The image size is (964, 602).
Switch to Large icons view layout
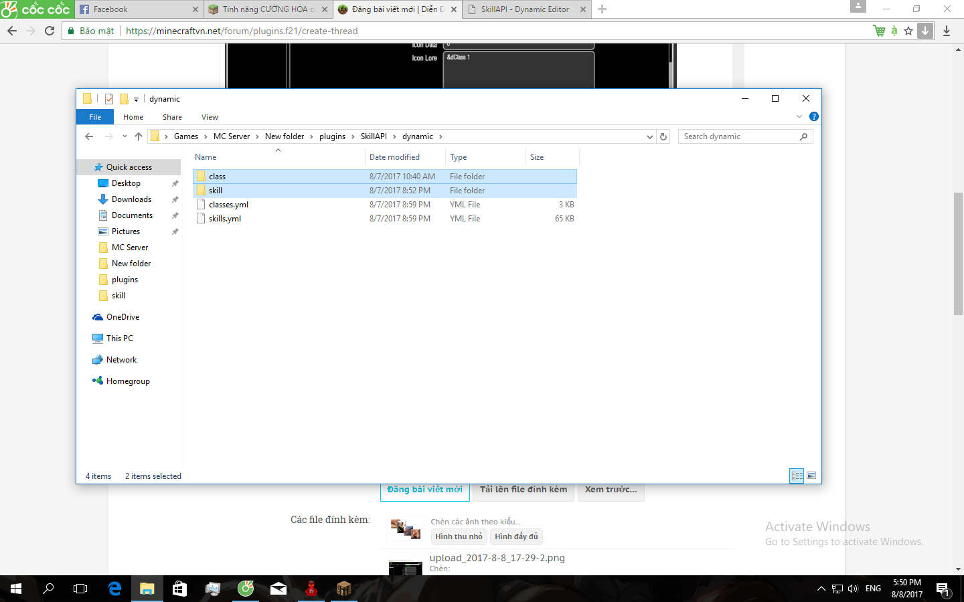pyautogui.click(x=811, y=476)
